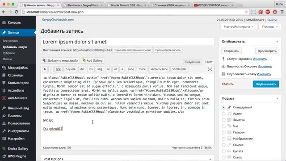Bookmark page with star icon
Viewport: 286px width, 161px height.
(246, 12)
